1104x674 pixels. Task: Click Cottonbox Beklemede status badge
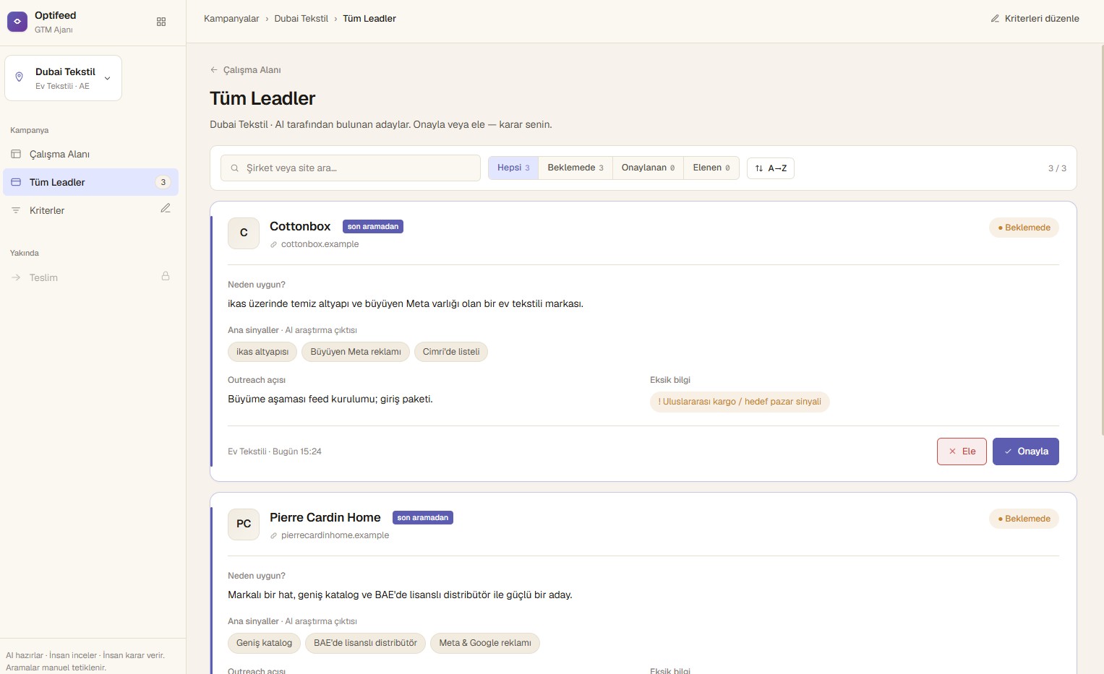[1024, 228]
